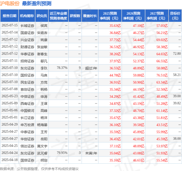Viewport: 182px width, 171px height.
Task: Click the 近三年业绩预测准确度 column header
Action: 58,16
